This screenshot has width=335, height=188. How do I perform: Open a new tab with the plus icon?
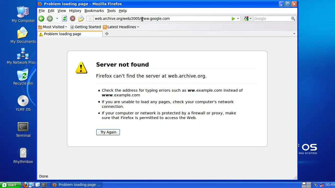point(107,34)
